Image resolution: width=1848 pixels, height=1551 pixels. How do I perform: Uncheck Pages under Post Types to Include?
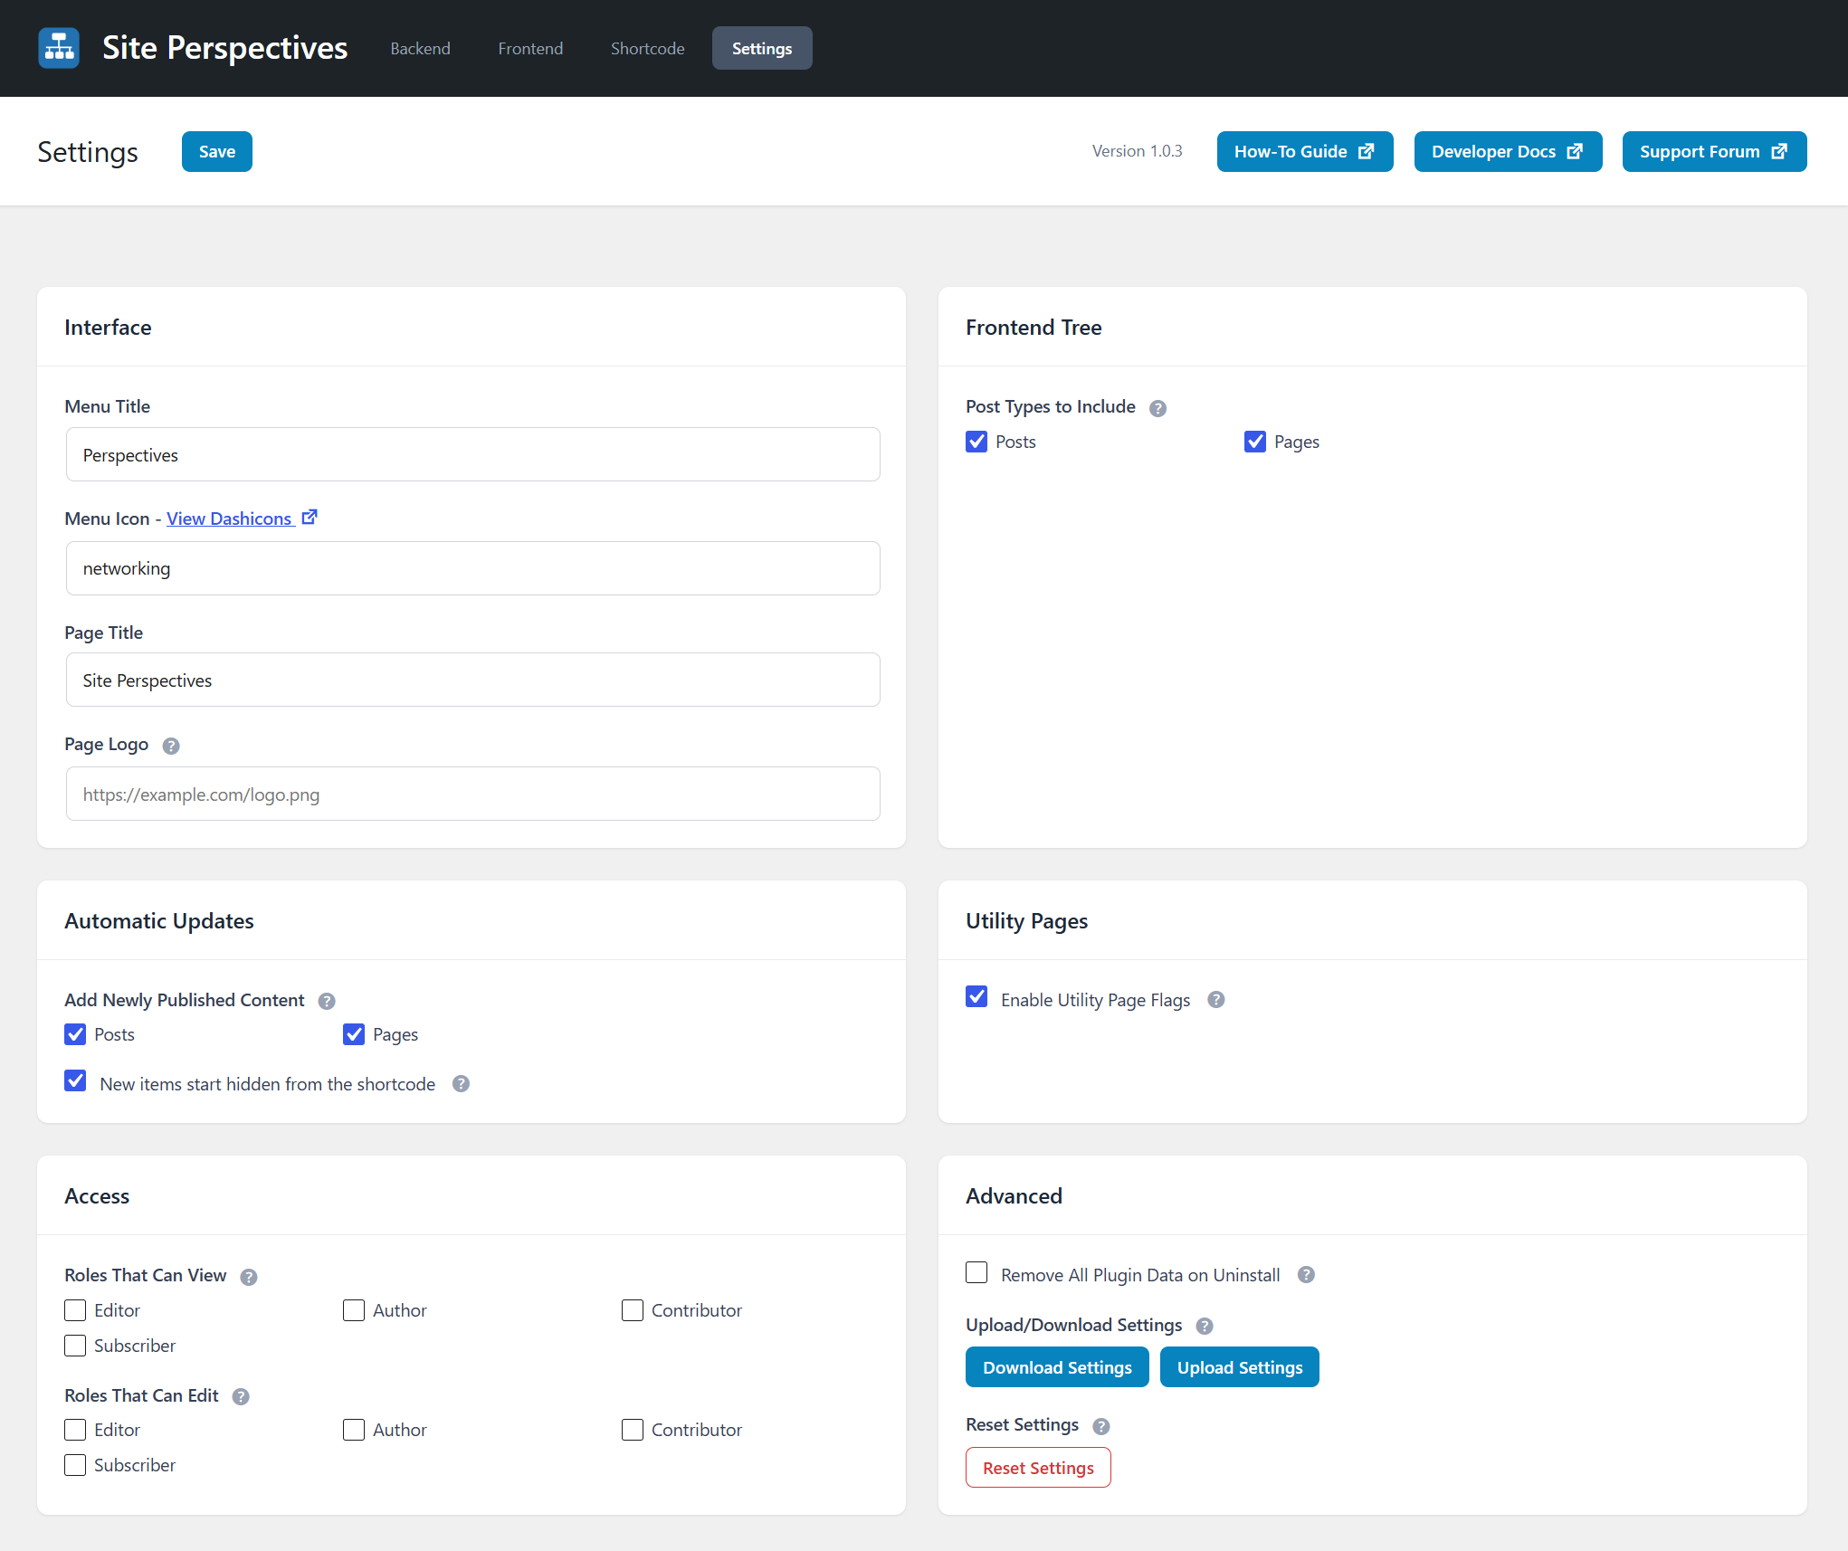coord(1255,442)
